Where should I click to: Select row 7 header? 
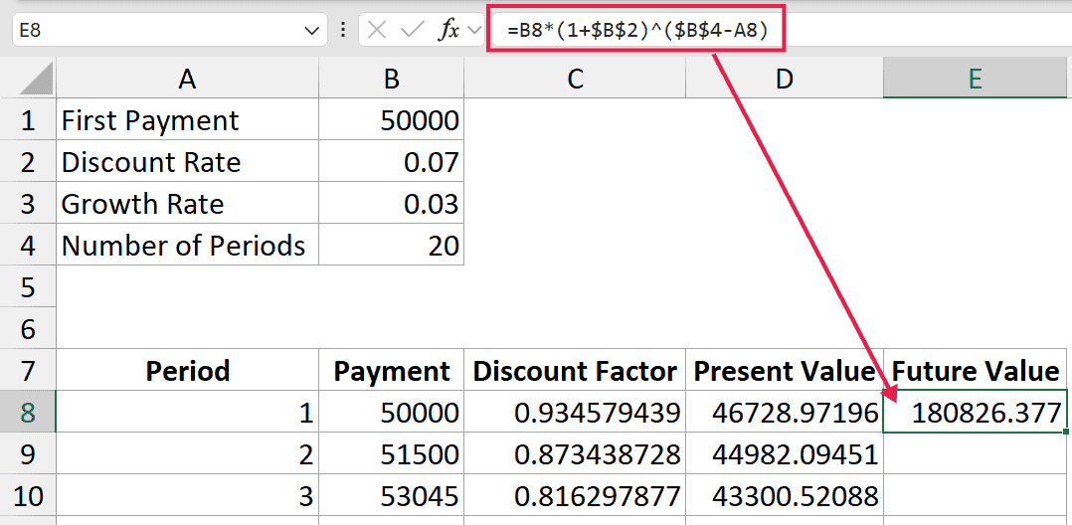coord(28,371)
